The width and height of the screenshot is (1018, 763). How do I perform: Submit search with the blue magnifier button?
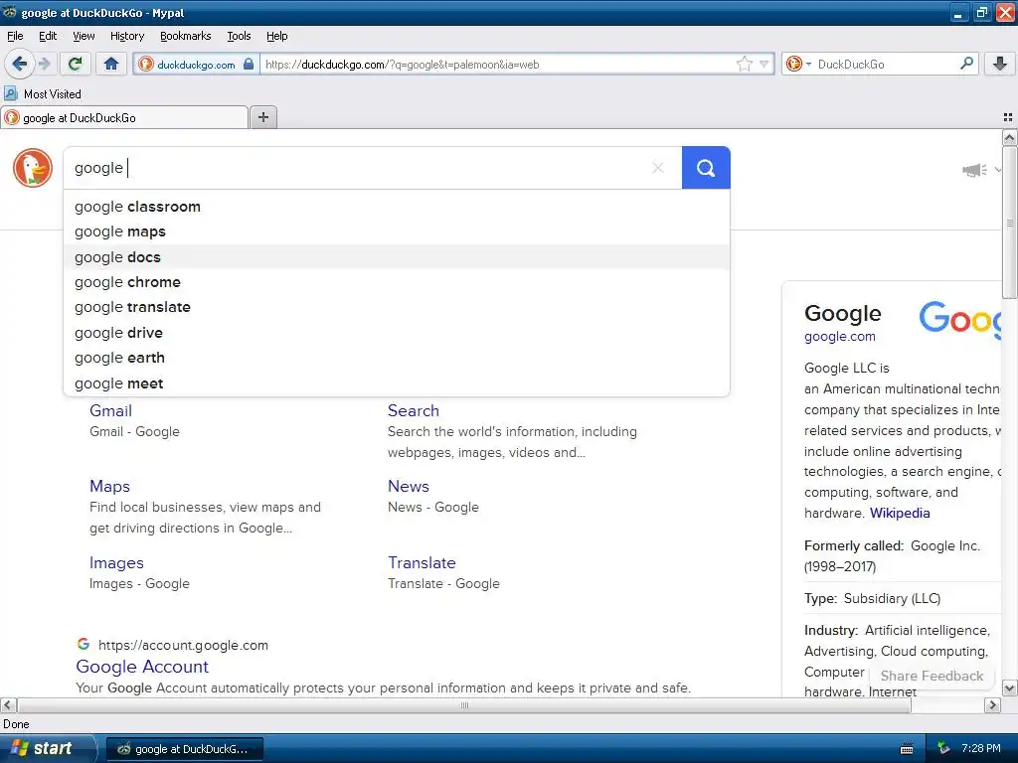(x=706, y=168)
